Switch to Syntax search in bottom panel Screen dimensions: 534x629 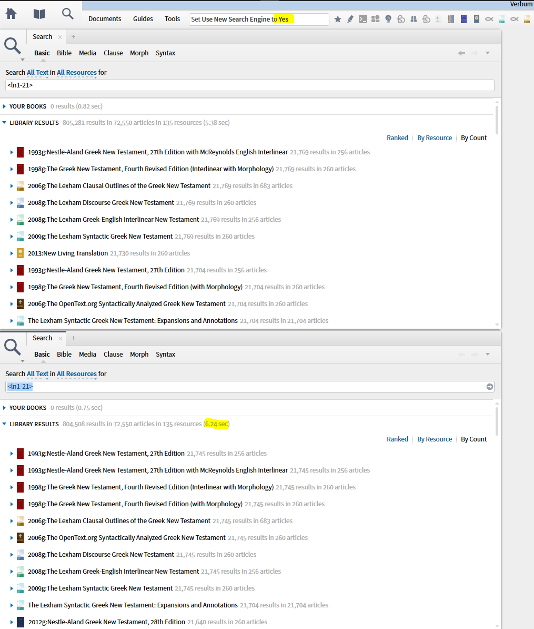coord(165,354)
